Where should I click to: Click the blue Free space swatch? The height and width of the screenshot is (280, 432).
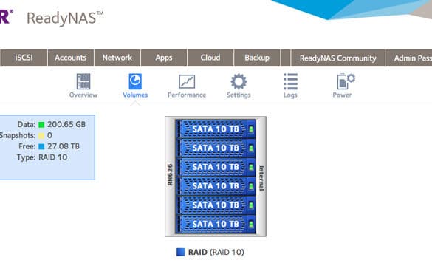tap(41, 146)
